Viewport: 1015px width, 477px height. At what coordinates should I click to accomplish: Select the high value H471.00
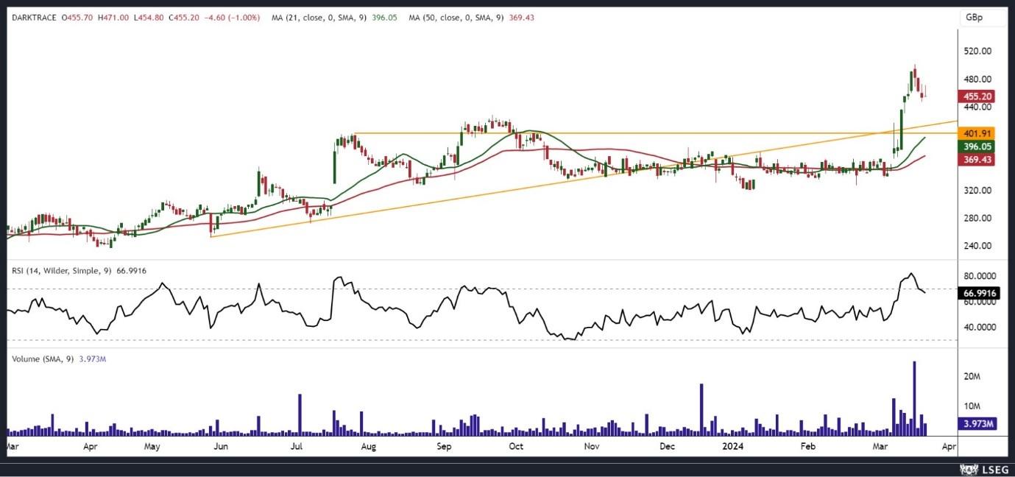[113, 17]
